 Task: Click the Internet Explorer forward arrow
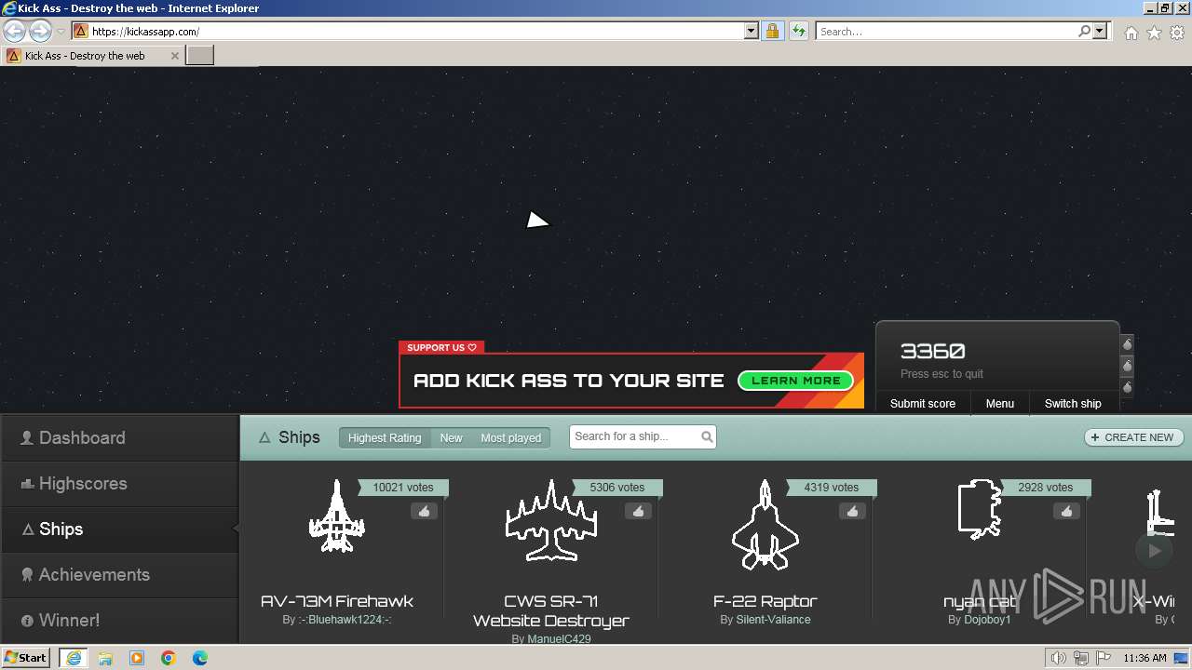pyautogui.click(x=40, y=31)
